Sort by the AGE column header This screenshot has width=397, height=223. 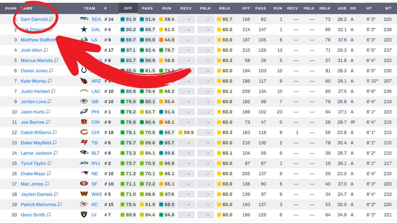click(x=342, y=8)
